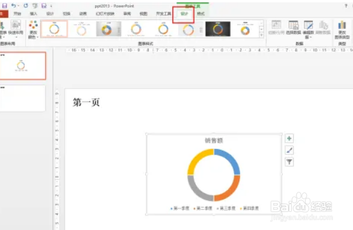Click the 切换行/列 Switch Row/Column icon
353x230 pixels.
click(x=277, y=28)
